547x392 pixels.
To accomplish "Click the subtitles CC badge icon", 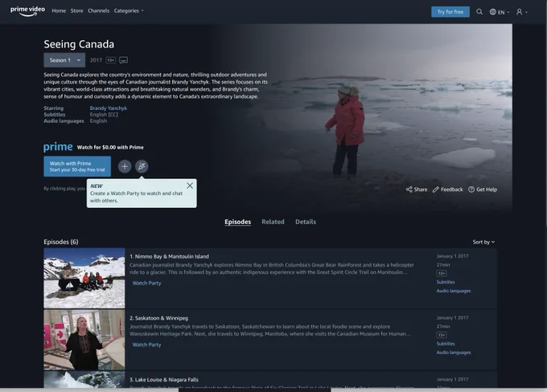I will pos(123,60).
